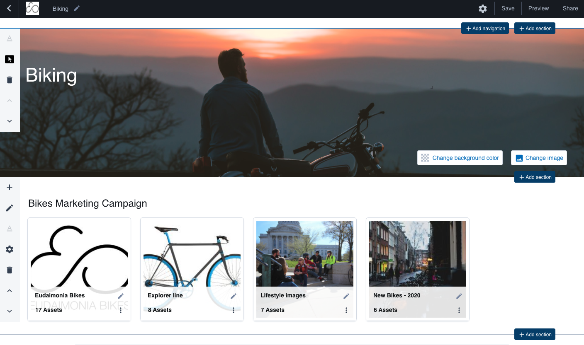The height and width of the screenshot is (345, 584).
Task: Open portal settings gear in top bar
Action: (x=482, y=9)
